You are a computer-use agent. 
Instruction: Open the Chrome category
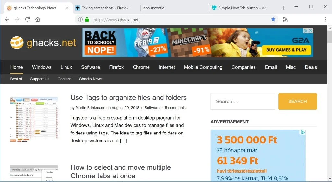[x=141, y=67]
